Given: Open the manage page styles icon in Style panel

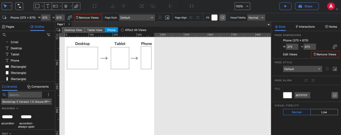Looking at the screenshot, I should point(334,69).
